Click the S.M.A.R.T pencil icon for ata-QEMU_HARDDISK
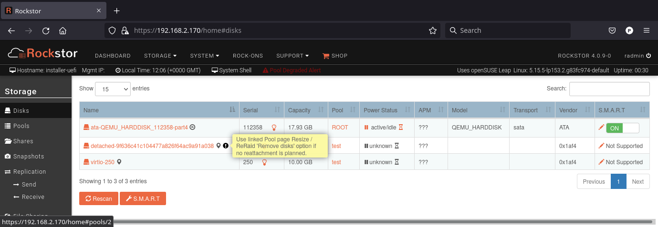The image size is (658, 227). [601, 128]
